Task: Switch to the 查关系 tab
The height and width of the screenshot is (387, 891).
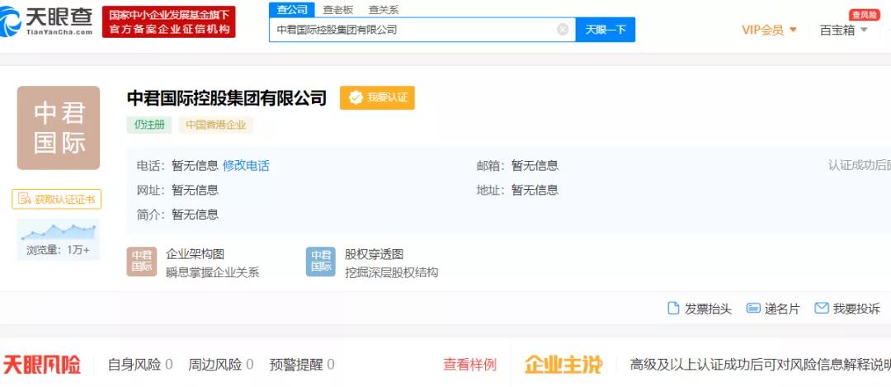Action: click(384, 10)
